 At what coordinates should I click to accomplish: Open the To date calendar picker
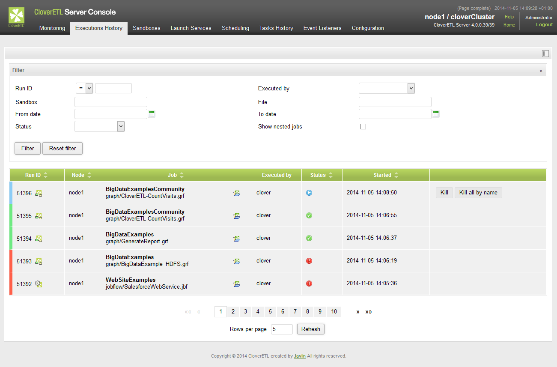coord(436,114)
